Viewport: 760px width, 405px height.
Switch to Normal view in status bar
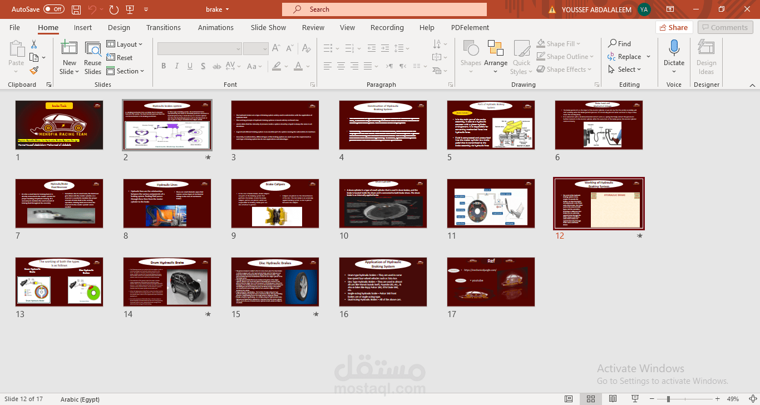click(568, 399)
